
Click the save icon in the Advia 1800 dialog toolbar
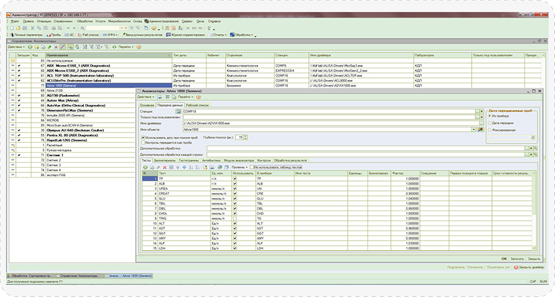coord(160,97)
